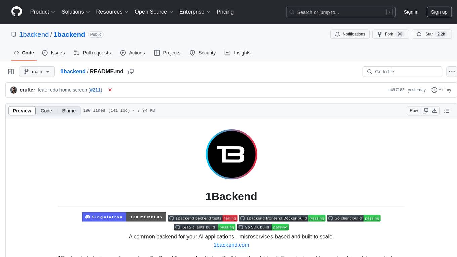Open the 1Backend backend tests badge

203,218
